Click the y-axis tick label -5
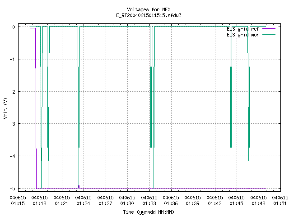 tap(12, 189)
